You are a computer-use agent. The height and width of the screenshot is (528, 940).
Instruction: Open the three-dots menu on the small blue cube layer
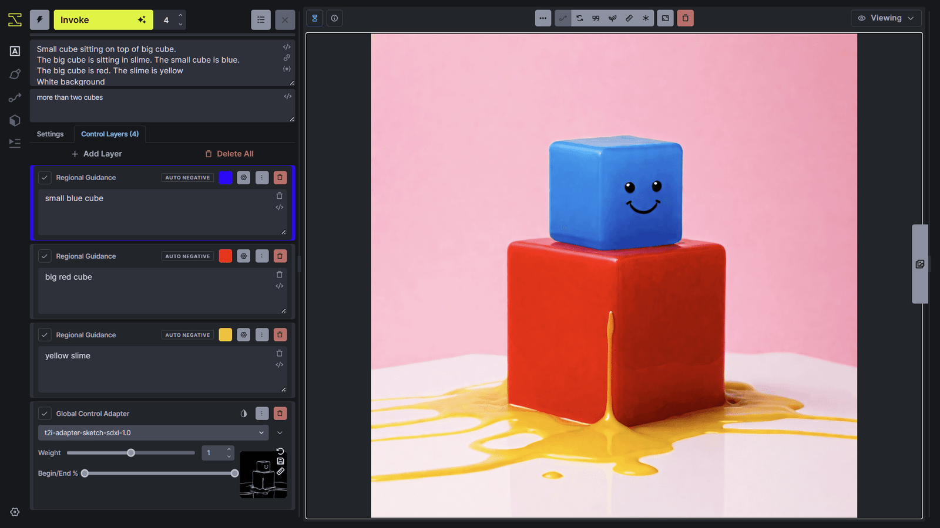[262, 177]
